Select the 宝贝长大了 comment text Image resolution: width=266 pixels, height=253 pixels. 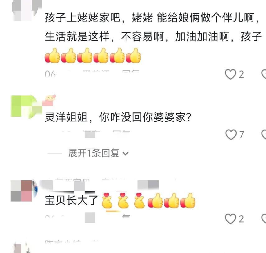click(71, 200)
